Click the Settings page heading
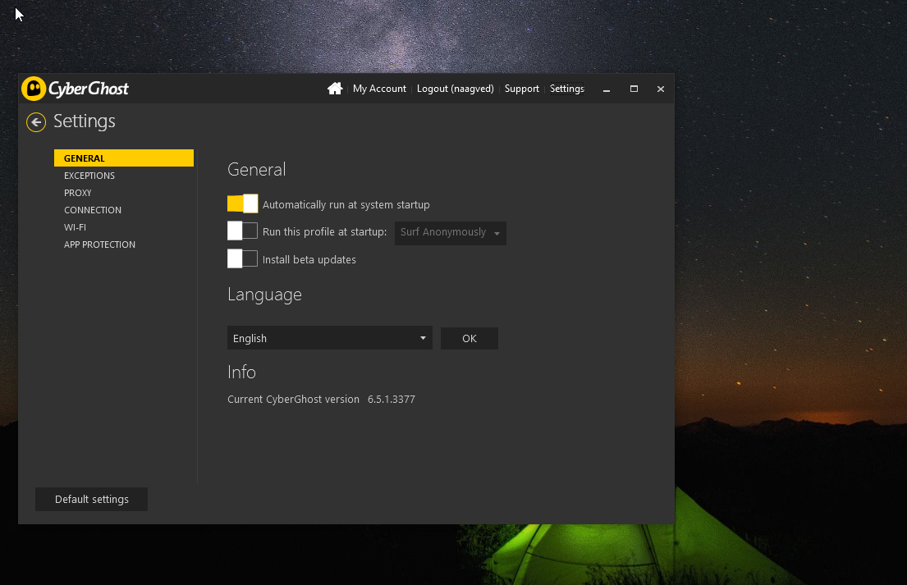Viewport: 907px width, 585px height. pos(85,121)
